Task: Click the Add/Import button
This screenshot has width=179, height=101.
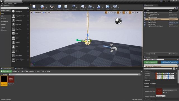Action: point(6,71)
